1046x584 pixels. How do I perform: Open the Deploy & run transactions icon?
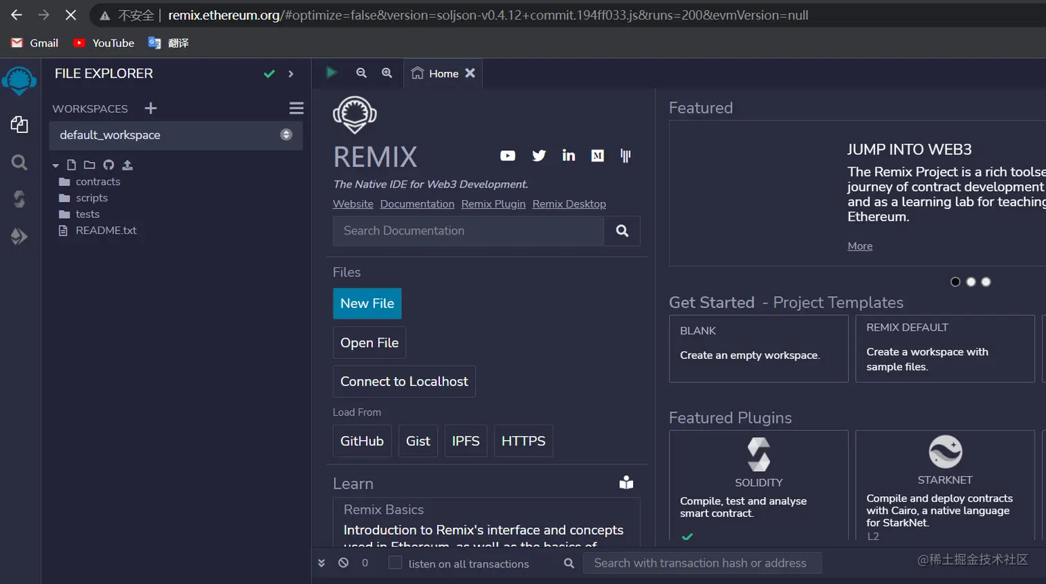[19, 237]
